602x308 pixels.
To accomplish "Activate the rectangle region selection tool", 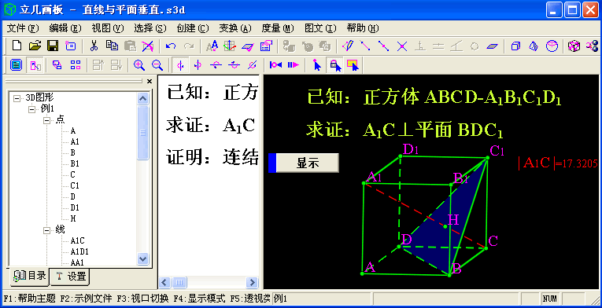I will pyautogui.click(x=353, y=65).
